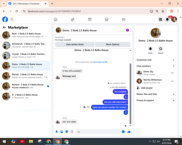The width and height of the screenshot is (182, 145).
Task: Open the notifications bell in Facebook header
Action: tap(167, 19)
